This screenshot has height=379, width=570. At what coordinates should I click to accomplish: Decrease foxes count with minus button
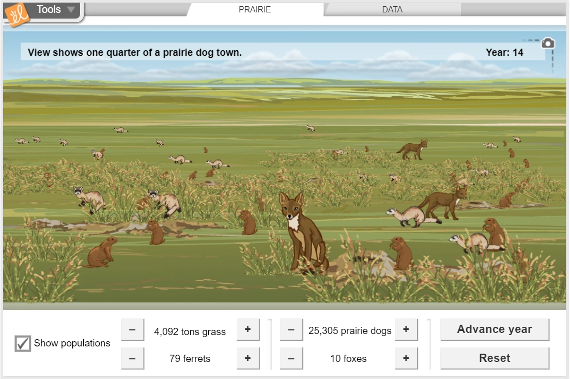coord(291,358)
